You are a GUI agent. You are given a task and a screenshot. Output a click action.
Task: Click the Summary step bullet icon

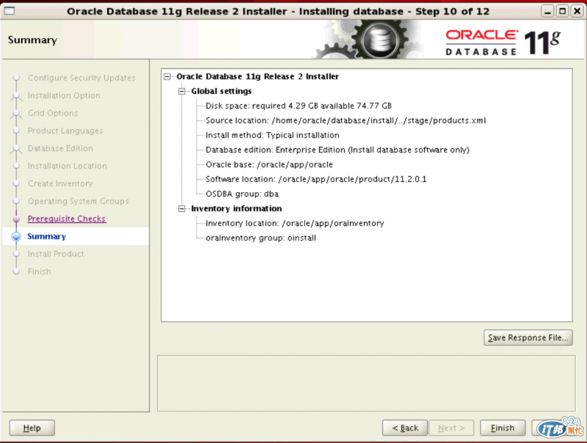(16, 236)
